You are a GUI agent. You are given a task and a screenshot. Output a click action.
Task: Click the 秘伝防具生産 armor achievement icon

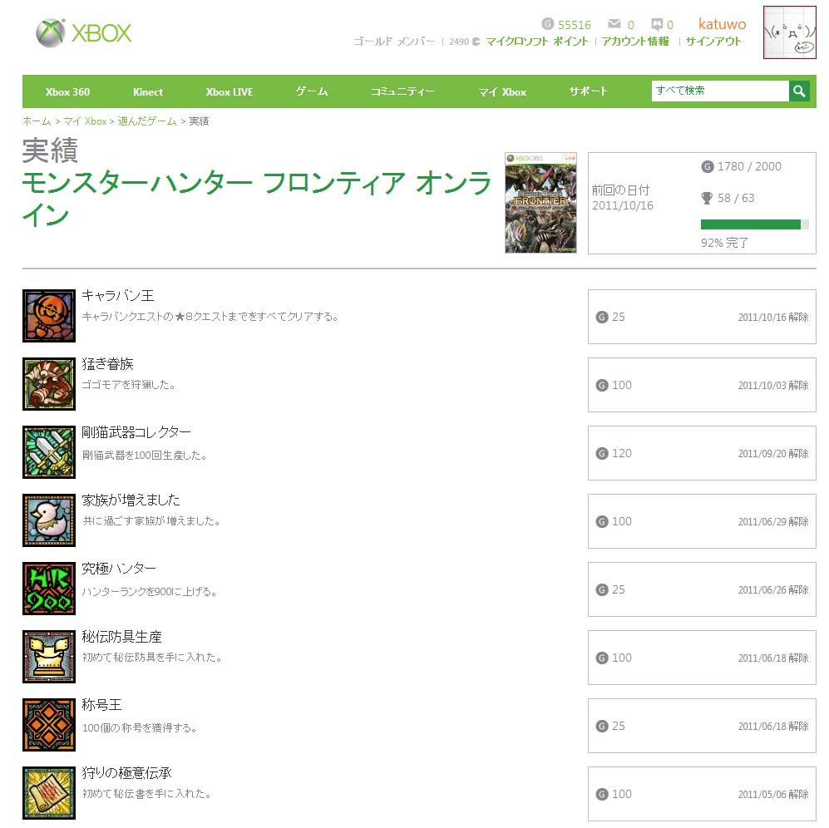[48, 657]
